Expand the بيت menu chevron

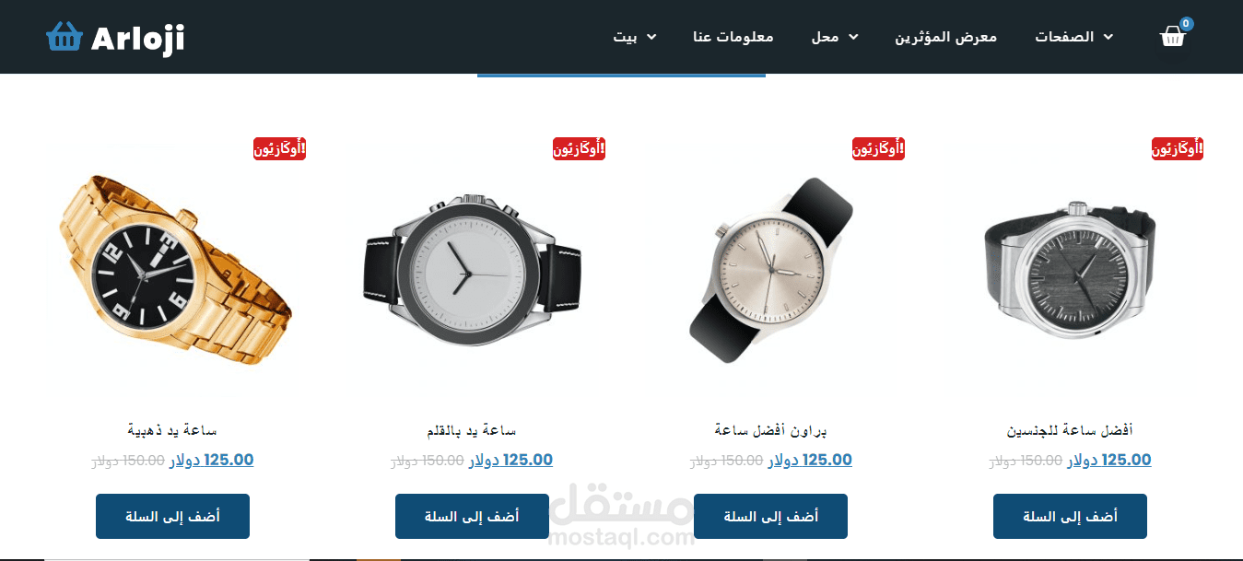pyautogui.click(x=651, y=37)
